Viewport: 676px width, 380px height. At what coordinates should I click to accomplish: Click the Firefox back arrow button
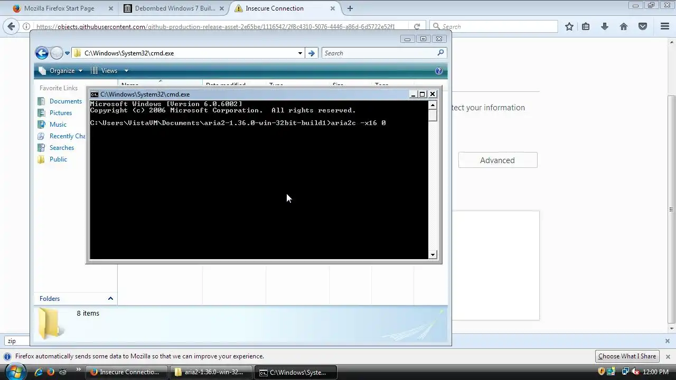12,26
